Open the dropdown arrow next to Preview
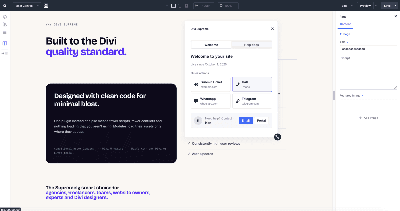The height and width of the screenshot is (211, 400). [x=376, y=6]
